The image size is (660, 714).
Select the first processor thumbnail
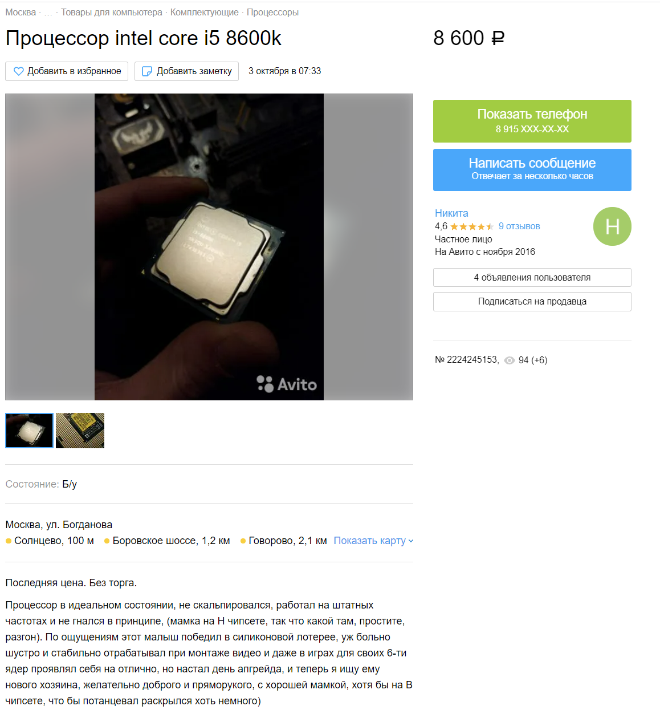click(x=29, y=431)
